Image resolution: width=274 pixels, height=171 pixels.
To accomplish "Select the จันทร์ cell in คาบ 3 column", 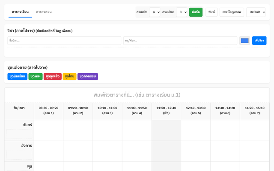I will click(107, 130).
